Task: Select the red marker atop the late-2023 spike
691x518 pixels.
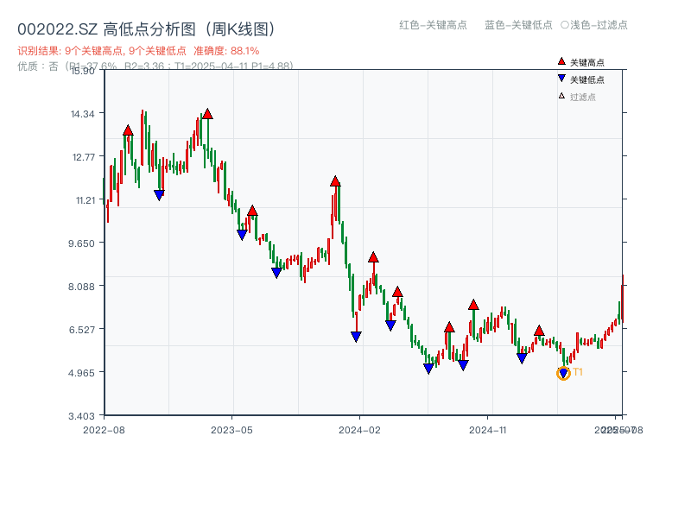Action: pos(335,181)
